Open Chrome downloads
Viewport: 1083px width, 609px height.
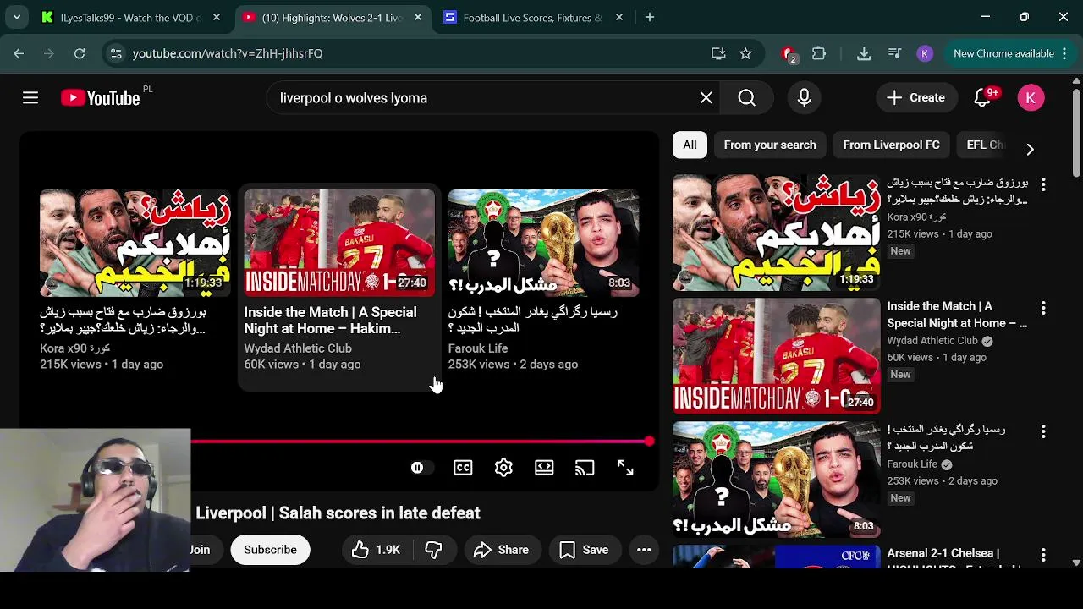[x=864, y=53]
